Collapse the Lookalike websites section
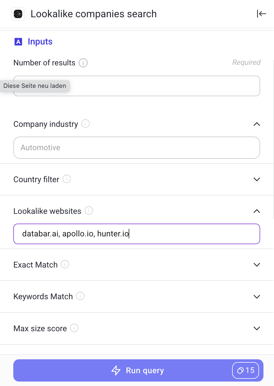The image size is (274, 386). click(x=257, y=211)
